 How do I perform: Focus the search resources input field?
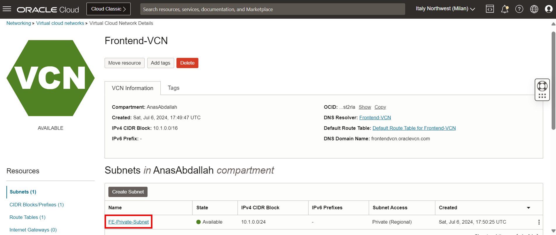(x=272, y=9)
